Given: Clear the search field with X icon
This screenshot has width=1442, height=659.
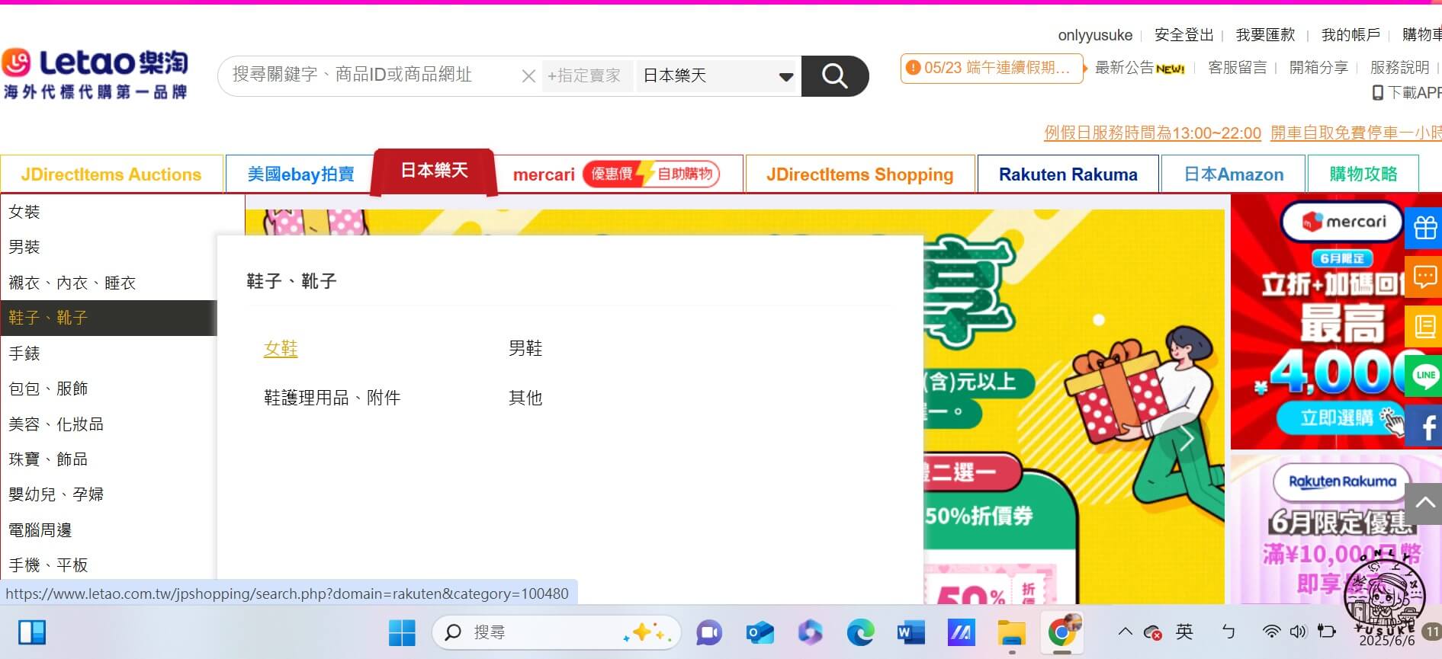Looking at the screenshot, I should [528, 76].
